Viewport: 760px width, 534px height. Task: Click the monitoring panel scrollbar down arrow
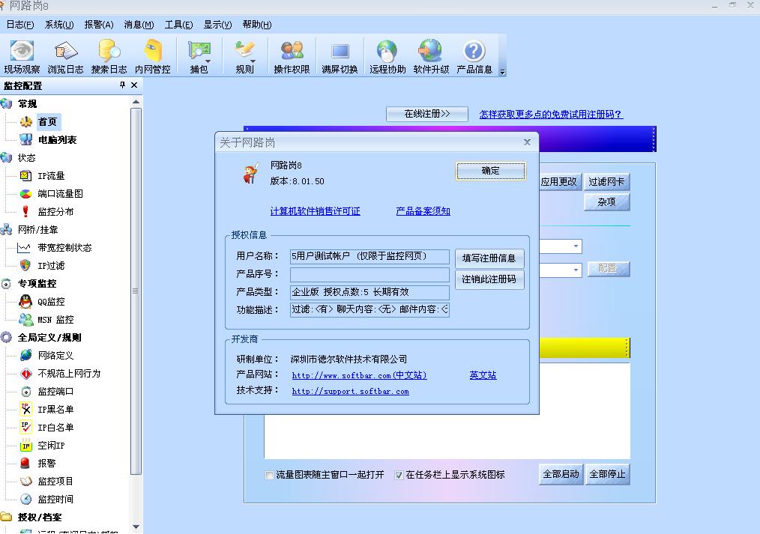[x=136, y=527]
